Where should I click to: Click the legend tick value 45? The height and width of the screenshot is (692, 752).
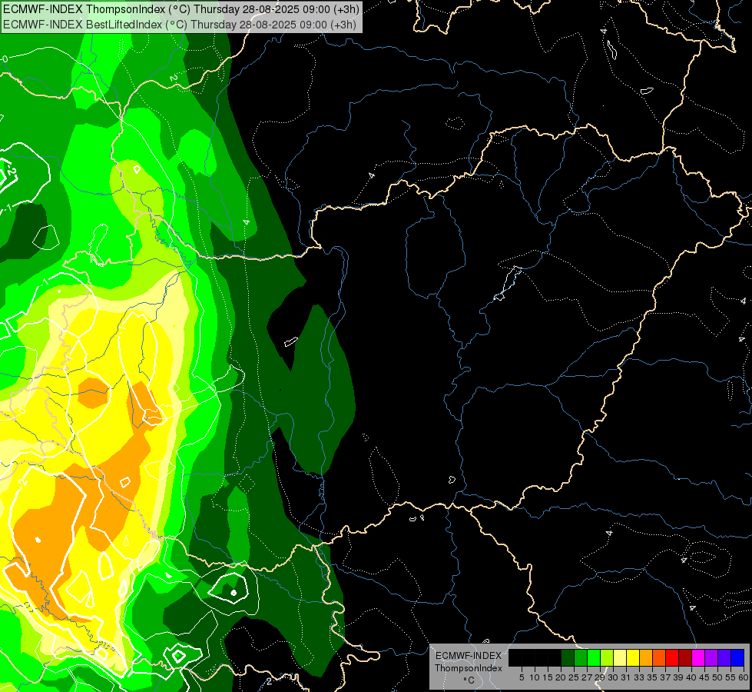click(x=704, y=677)
